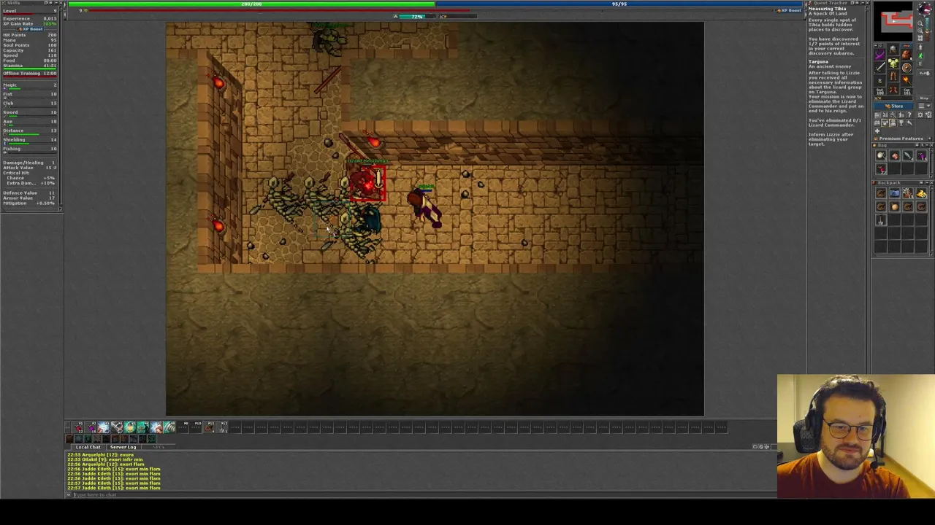Viewport: 935px width, 525px height.
Task: Switch to the Server Log tab
Action: tap(123, 447)
